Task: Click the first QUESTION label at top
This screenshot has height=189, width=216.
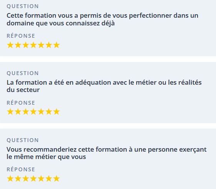Action: [x=23, y=6]
